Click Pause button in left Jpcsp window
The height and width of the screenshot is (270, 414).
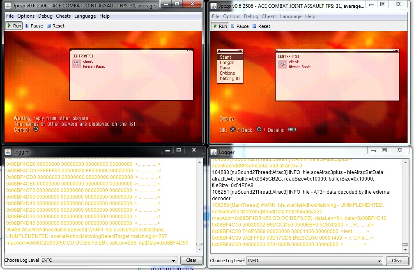pos(34,26)
